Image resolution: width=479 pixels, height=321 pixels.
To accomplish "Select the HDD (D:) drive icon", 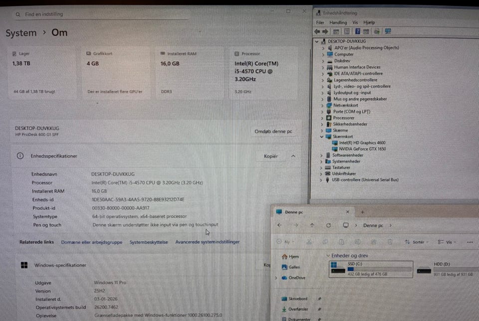I will [x=424, y=270].
